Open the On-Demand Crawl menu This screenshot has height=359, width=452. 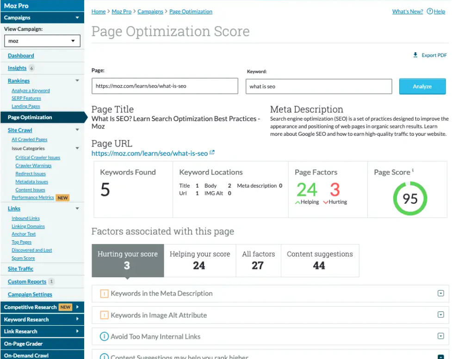pyautogui.click(x=42, y=355)
